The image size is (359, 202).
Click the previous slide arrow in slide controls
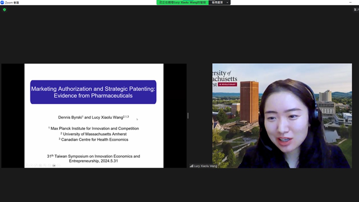(27, 166)
